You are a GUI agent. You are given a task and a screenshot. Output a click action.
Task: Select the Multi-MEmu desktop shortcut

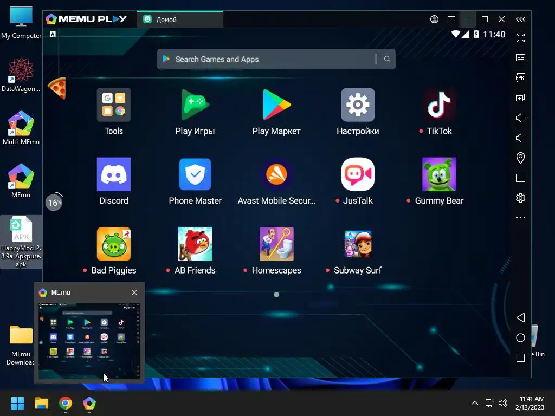point(21,128)
